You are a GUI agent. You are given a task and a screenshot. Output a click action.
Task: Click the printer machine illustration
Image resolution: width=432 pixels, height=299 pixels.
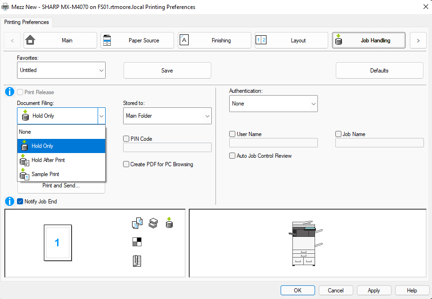(306, 243)
